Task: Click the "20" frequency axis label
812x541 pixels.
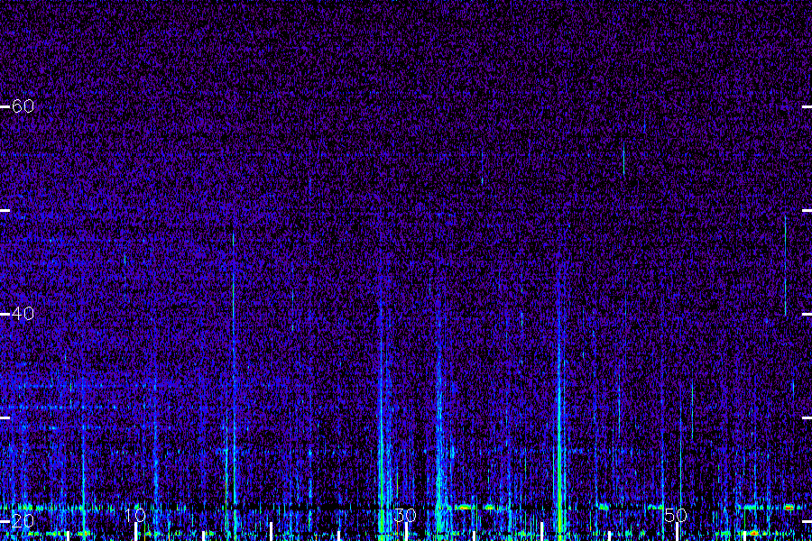Action: click(x=23, y=521)
